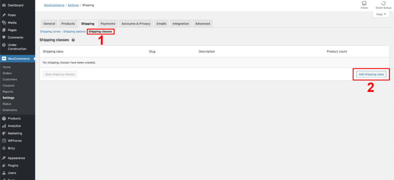Open the Customers submenu item
The image size is (394, 180).
point(10,80)
